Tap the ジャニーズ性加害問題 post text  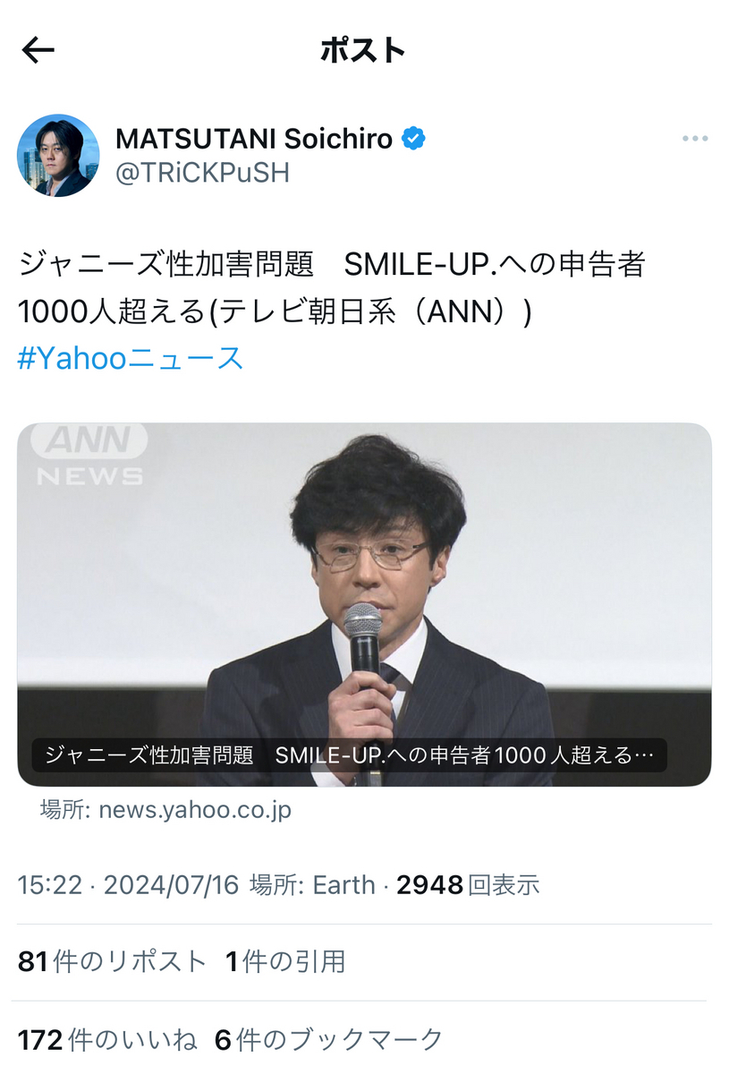click(x=166, y=265)
